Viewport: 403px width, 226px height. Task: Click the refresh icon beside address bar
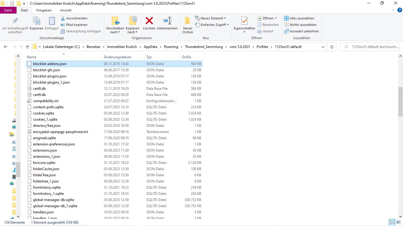point(332,47)
